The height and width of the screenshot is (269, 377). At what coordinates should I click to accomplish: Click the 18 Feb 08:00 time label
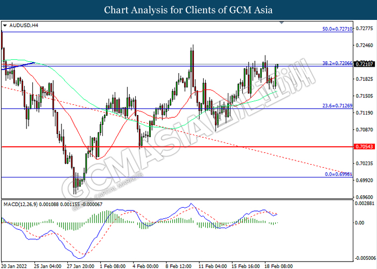[278, 266]
